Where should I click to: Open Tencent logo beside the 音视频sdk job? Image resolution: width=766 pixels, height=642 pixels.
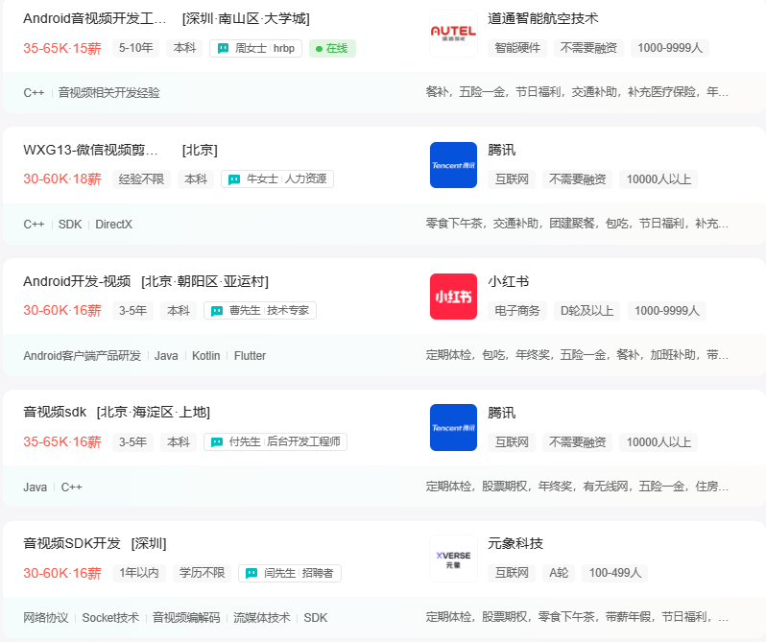[453, 427]
